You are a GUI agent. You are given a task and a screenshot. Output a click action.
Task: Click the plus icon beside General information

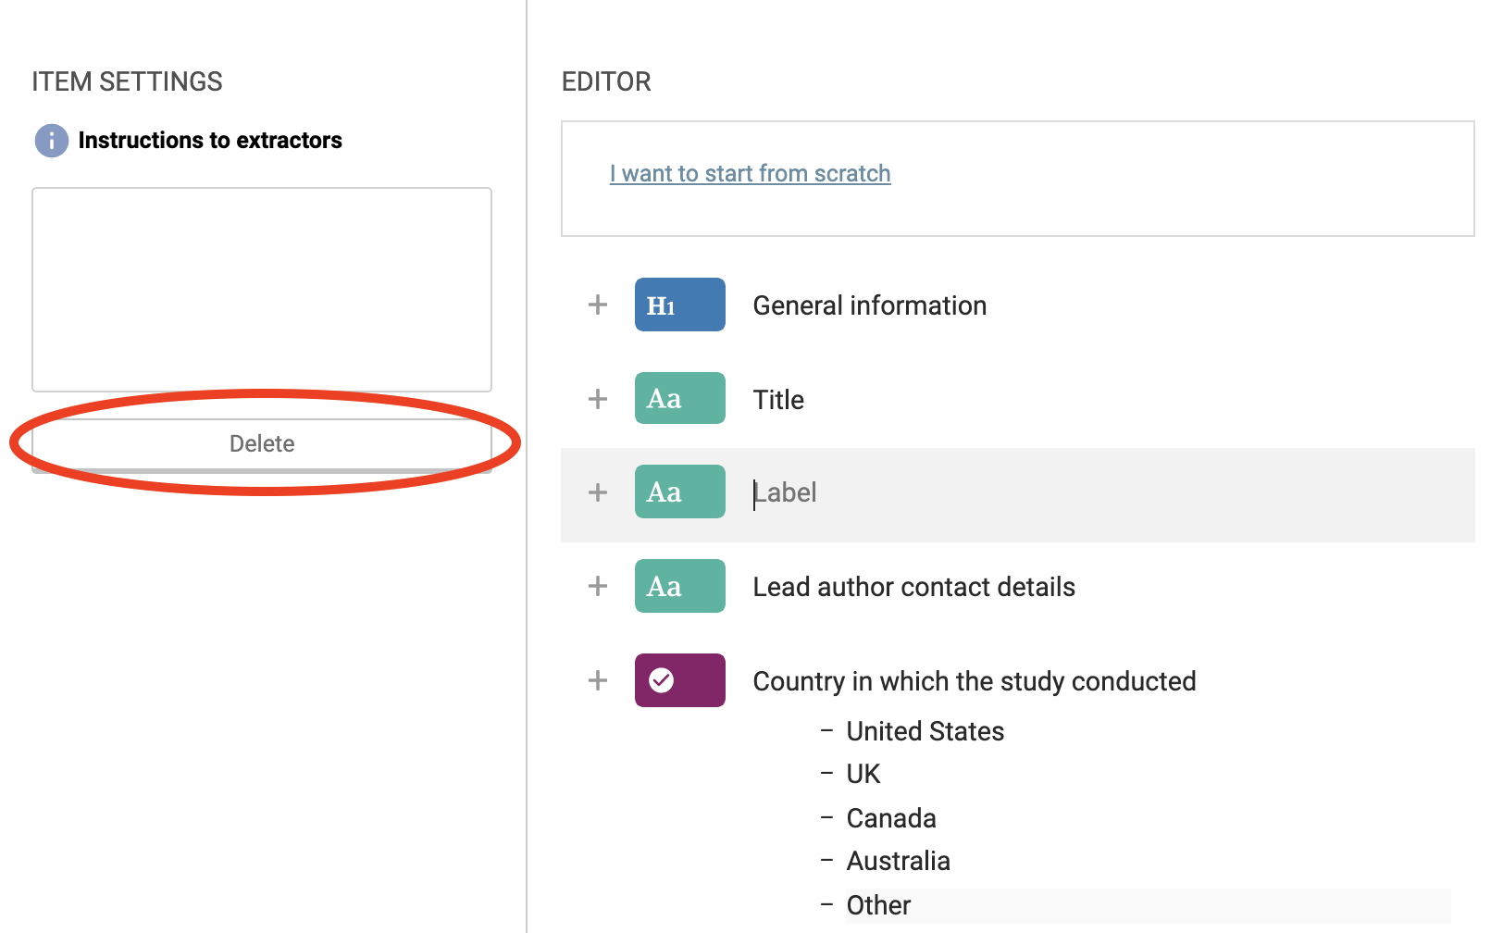598,305
